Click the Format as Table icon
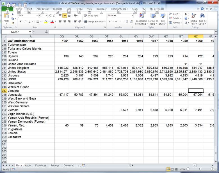 (153, 19)
